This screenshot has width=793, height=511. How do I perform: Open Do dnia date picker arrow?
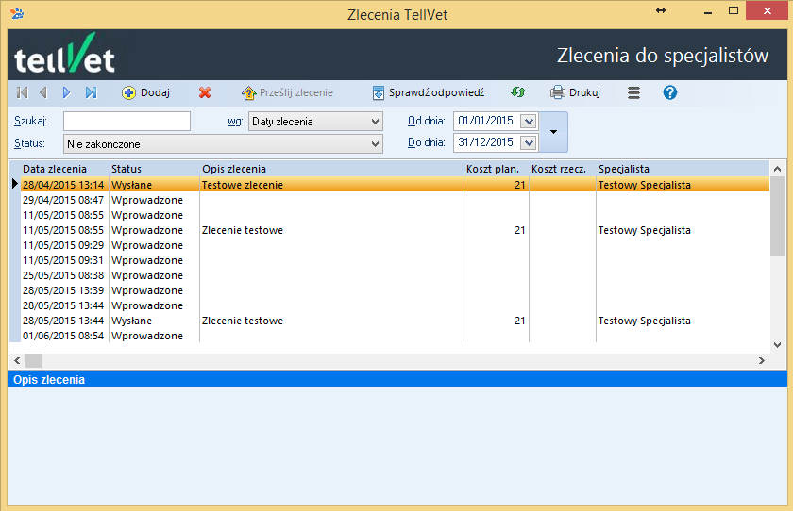pyautogui.click(x=529, y=143)
